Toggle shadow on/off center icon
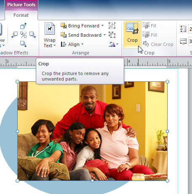192x194 pixels. 23,35
